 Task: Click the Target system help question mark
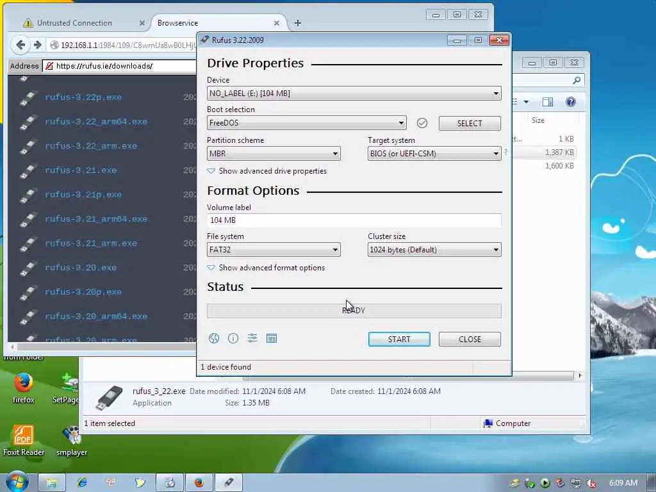506,152
